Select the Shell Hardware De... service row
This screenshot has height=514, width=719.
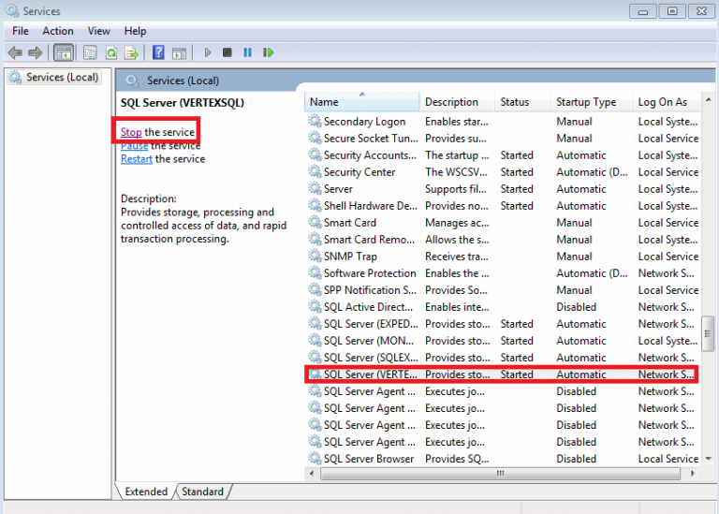502,205
